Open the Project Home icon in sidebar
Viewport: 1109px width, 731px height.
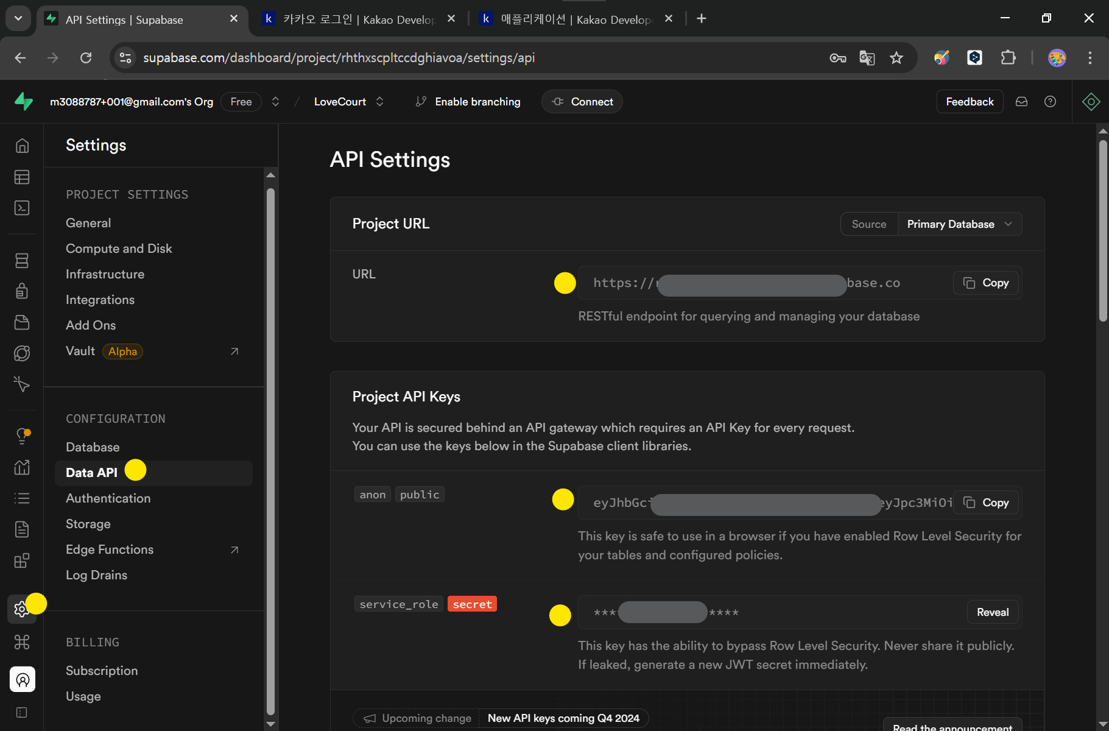click(22, 146)
